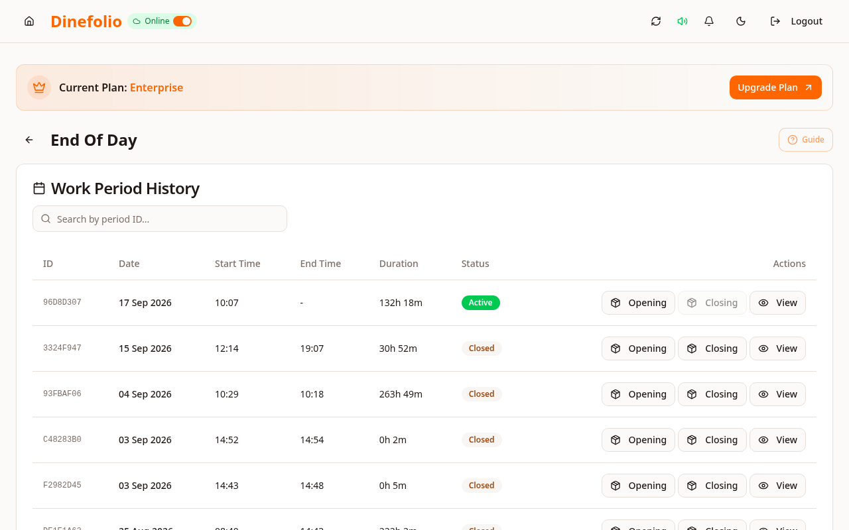849x530 pixels.
Task: View details of period 96D8D307
Action: [x=777, y=303]
